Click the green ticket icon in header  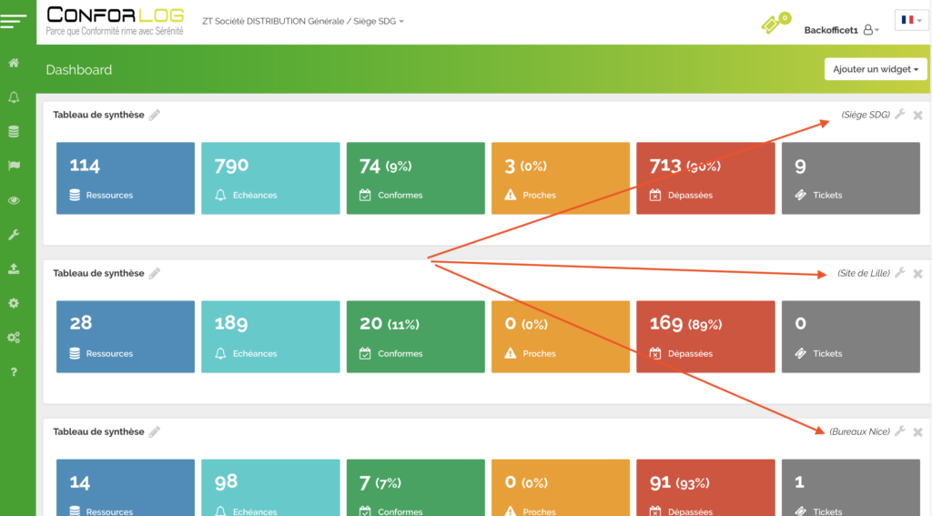773,24
